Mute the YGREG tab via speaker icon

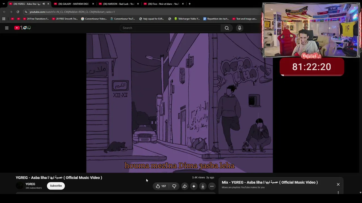(44, 4)
